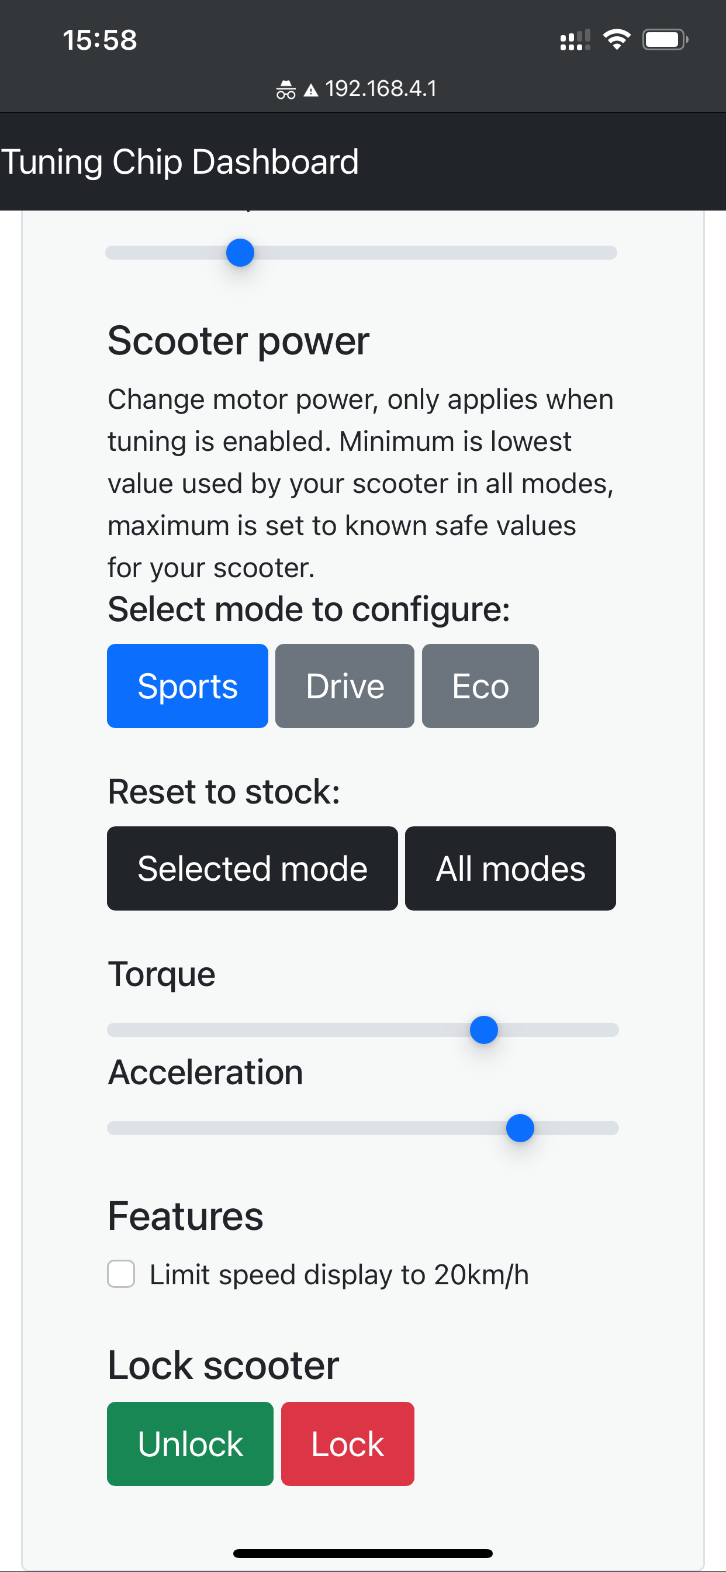Screen dimensions: 726x1572
Task: Select the Drive mode to configure
Action: pyautogui.click(x=344, y=685)
